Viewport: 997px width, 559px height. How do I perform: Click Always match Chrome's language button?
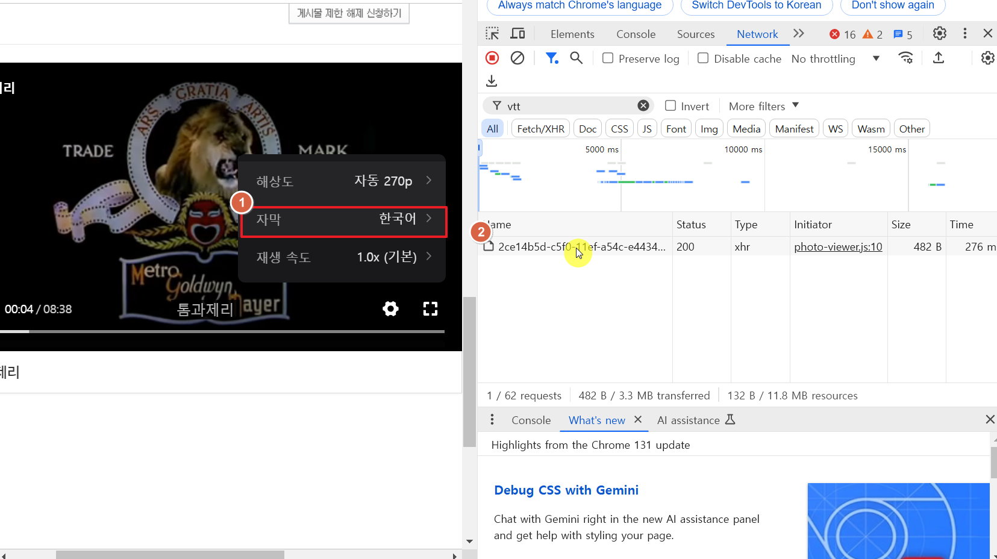click(580, 5)
